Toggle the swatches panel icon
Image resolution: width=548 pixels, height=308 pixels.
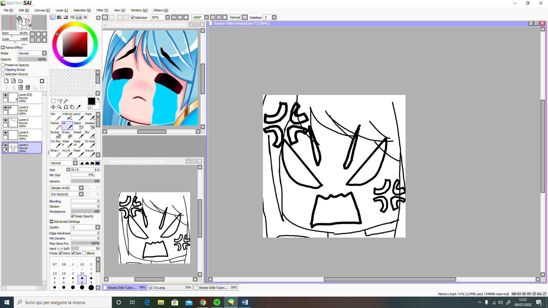coord(79,17)
